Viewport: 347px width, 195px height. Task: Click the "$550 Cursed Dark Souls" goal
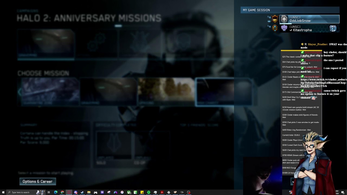pyautogui.click(x=292, y=145)
